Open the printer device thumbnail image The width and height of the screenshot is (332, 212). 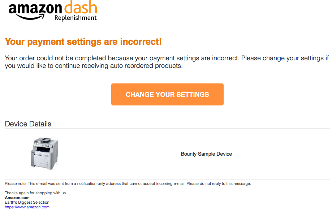44,153
